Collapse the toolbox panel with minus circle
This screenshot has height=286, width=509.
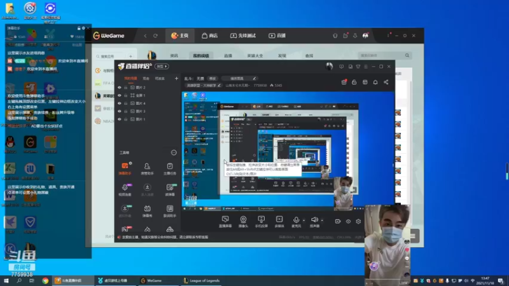point(174,153)
